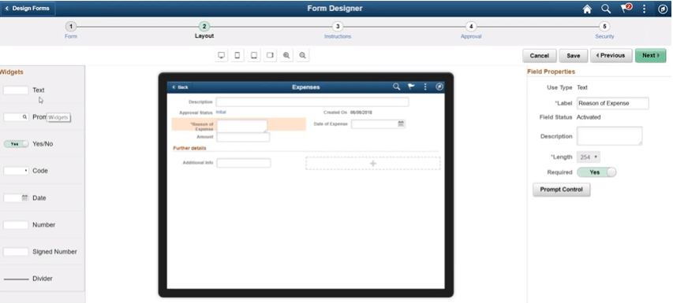Screen dimensions: 673x303
Task: Switch to desktop preview icon
Action: tap(222, 55)
